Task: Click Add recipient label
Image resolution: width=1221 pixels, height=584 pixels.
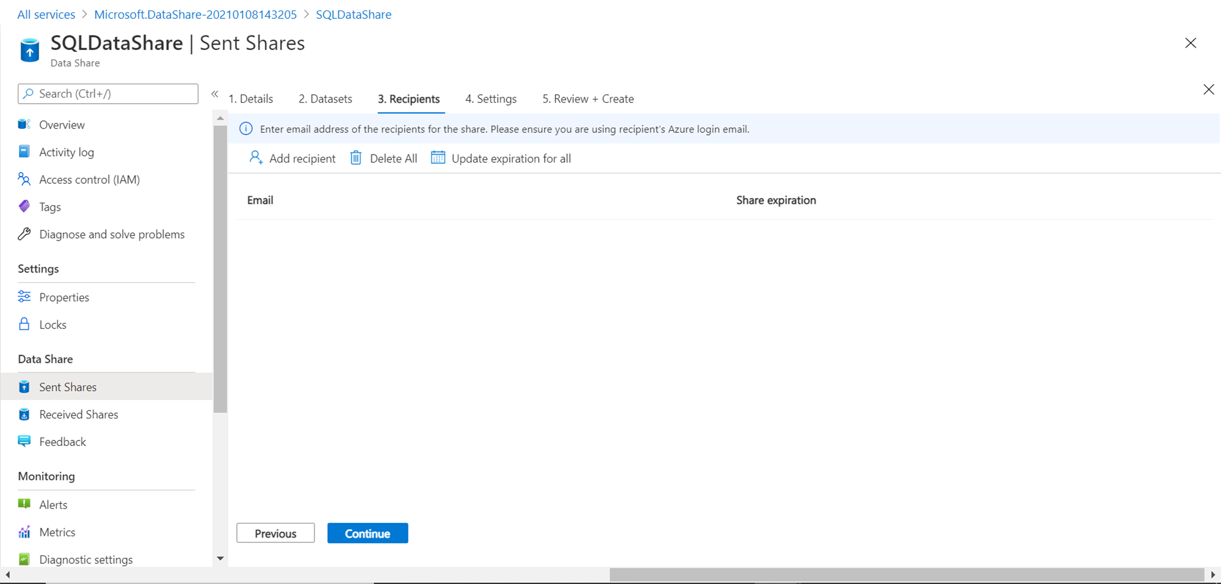Action: (303, 159)
